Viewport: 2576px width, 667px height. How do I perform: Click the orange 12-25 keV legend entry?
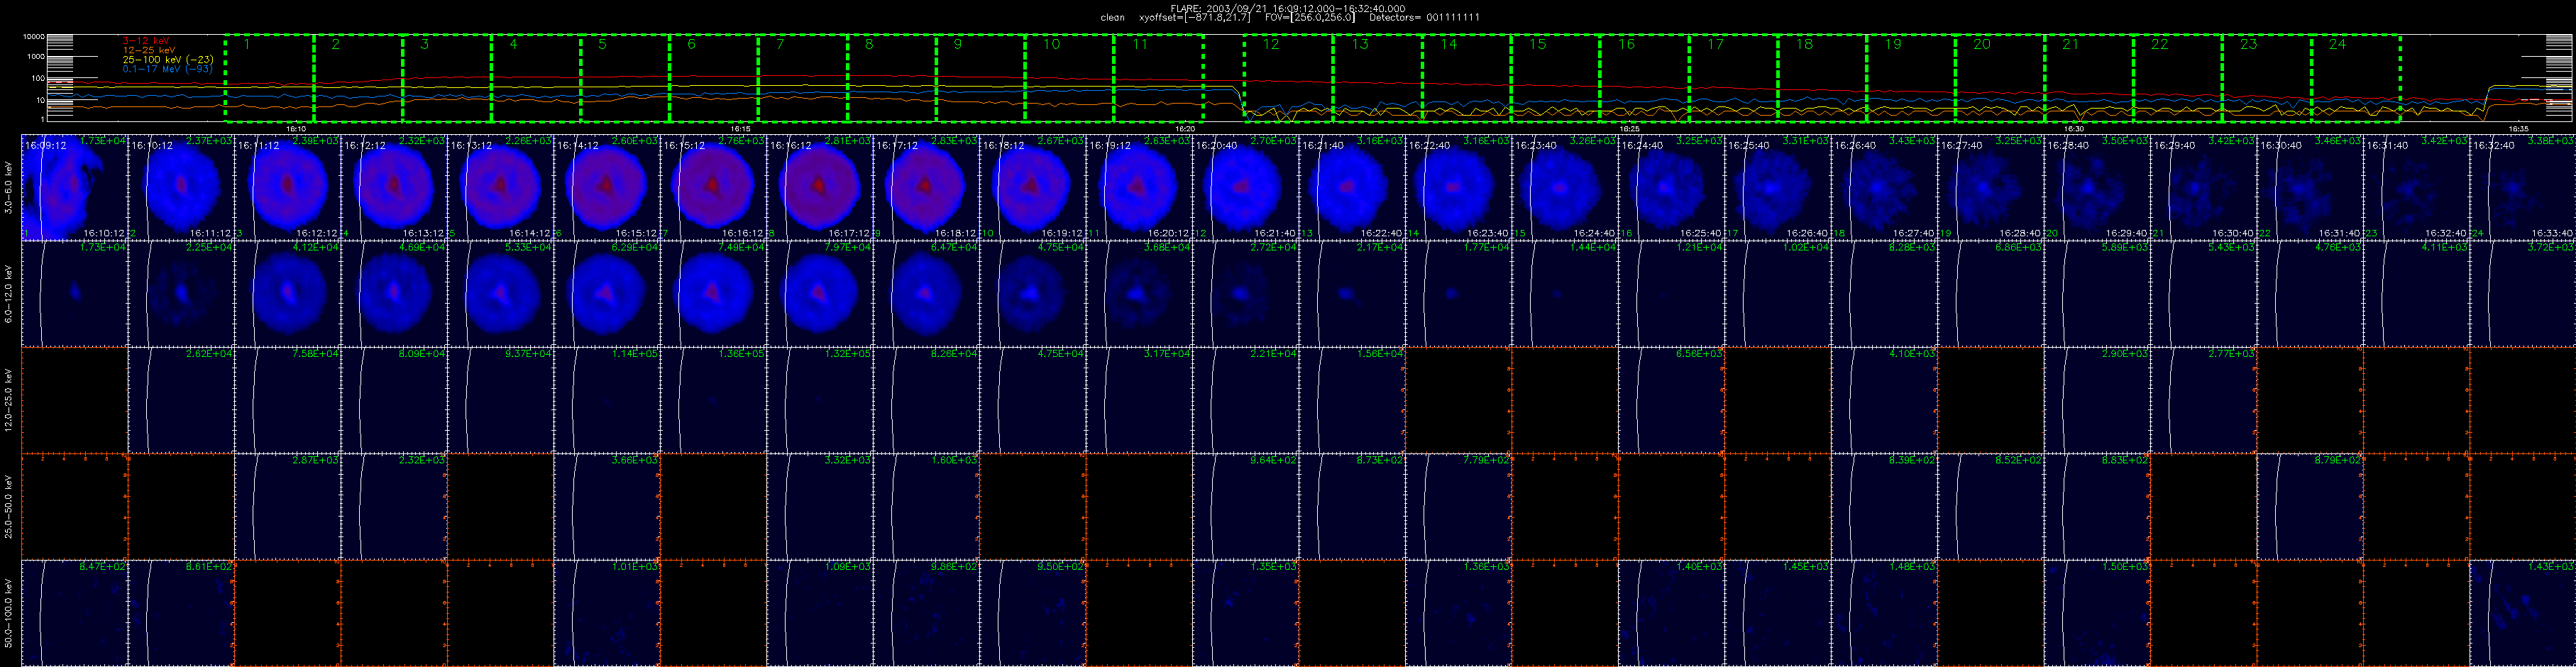tap(149, 49)
